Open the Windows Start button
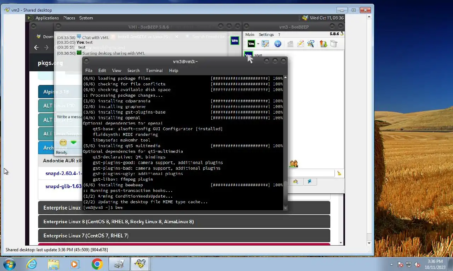The height and width of the screenshot is (271, 453). [x=9, y=264]
